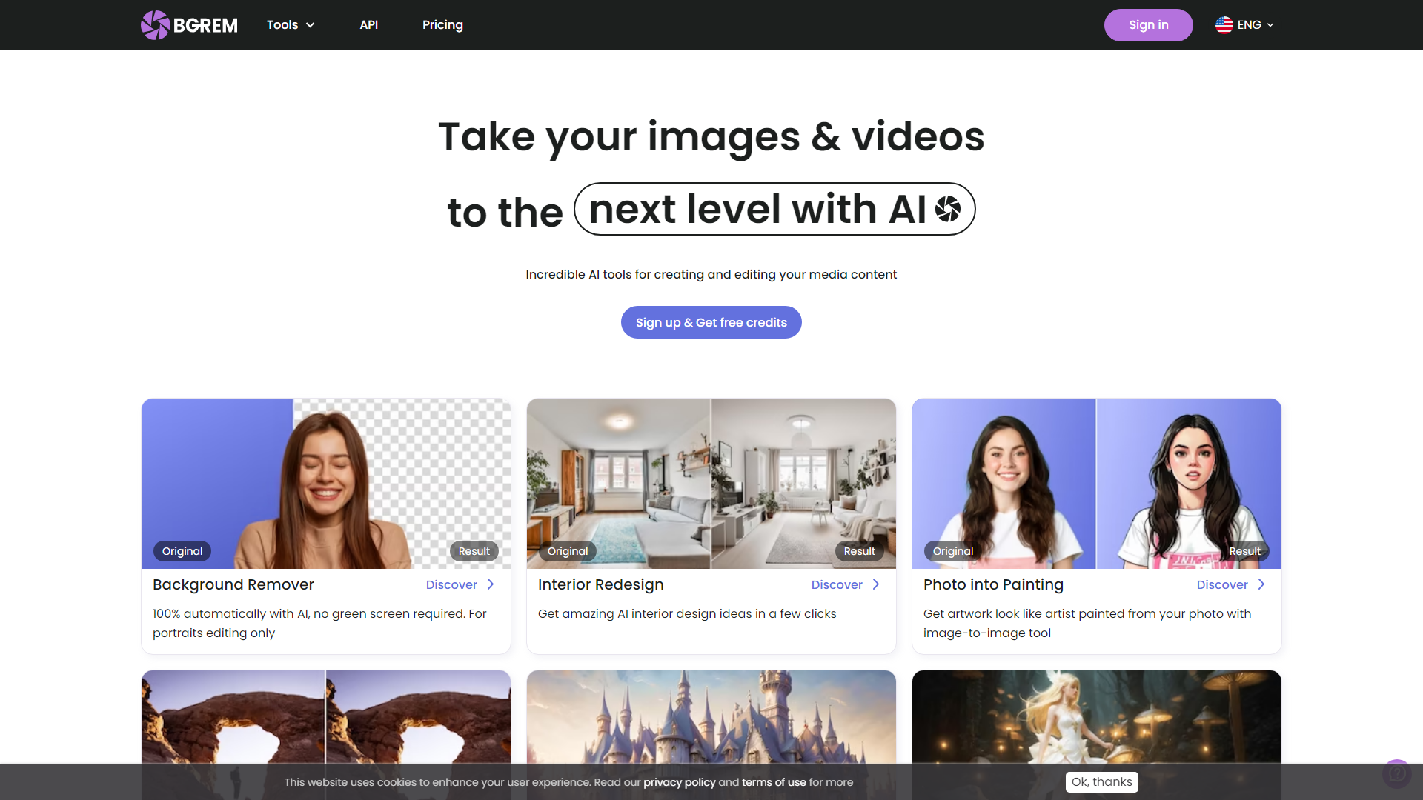This screenshot has width=1423, height=800.
Task: Click the Tools dropdown chevron arrow
Action: pos(311,25)
